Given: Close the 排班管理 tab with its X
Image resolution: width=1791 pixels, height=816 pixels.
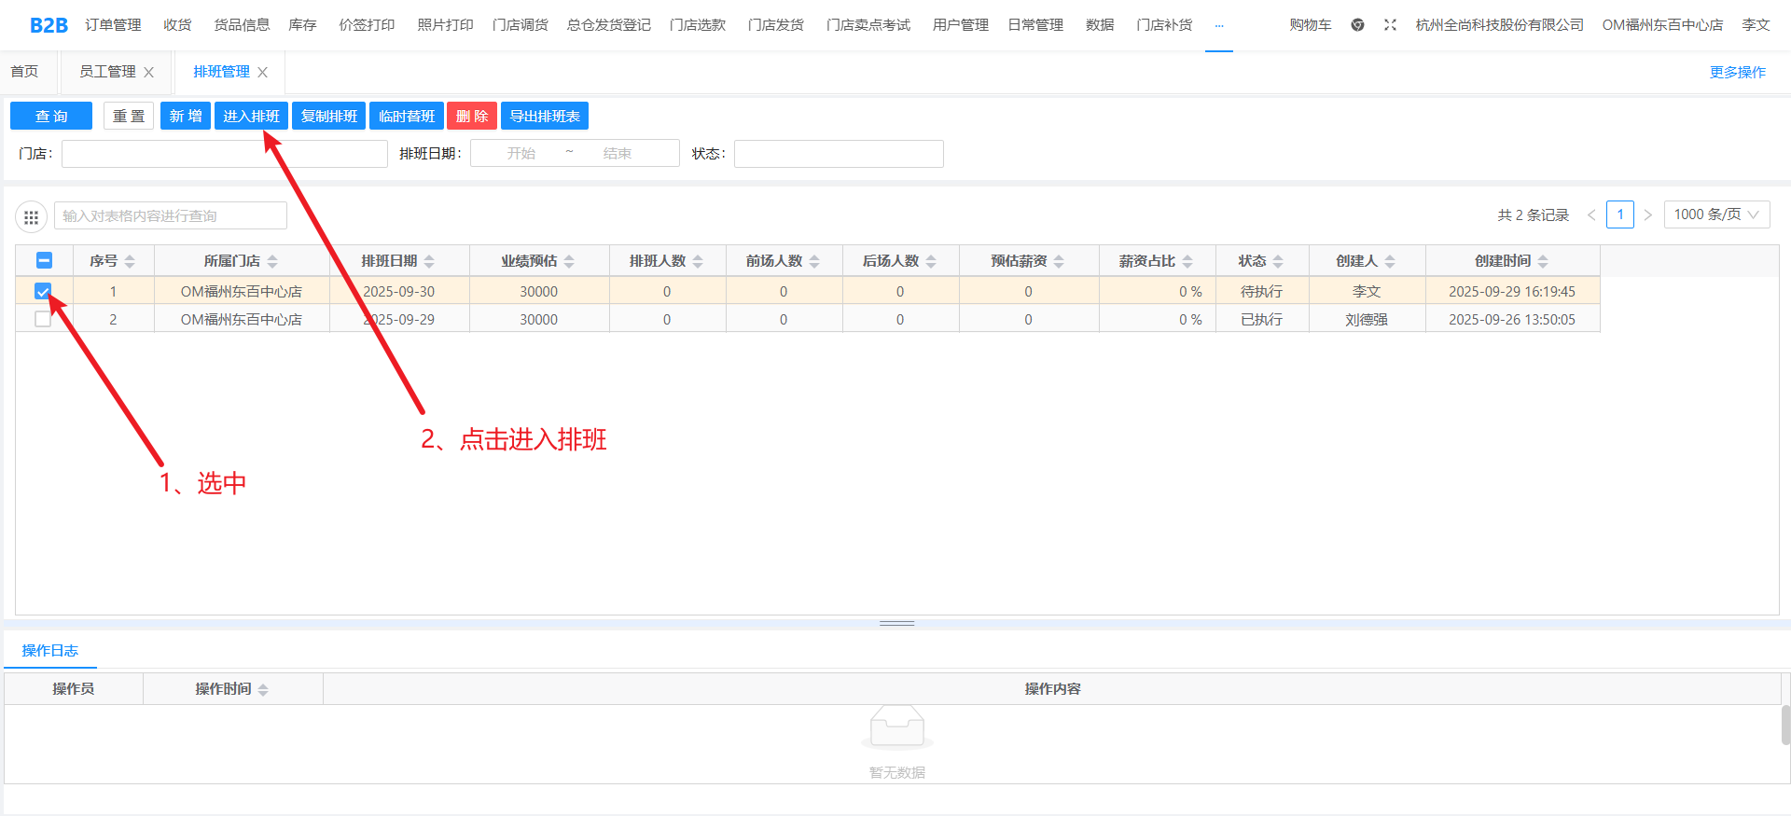Looking at the screenshot, I should [263, 73].
